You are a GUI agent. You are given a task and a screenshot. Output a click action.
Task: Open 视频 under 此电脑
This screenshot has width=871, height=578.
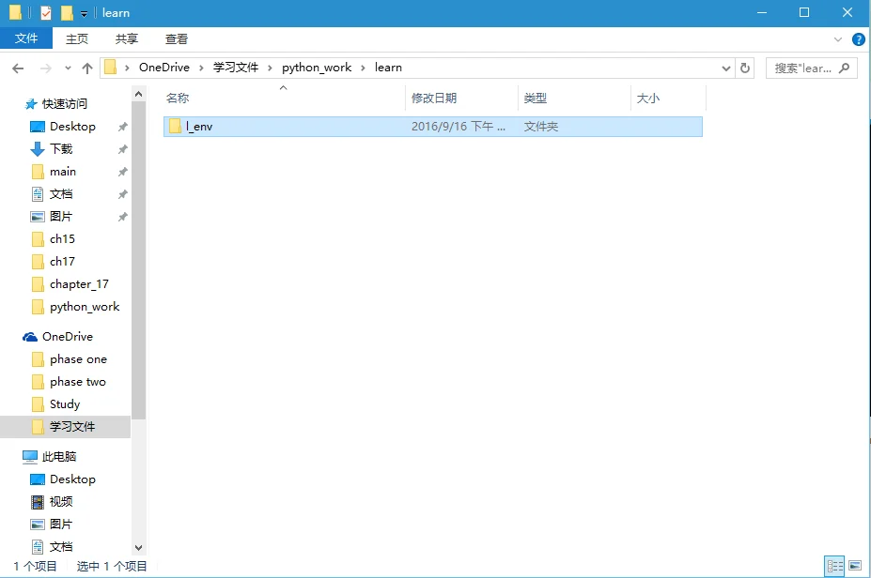click(x=61, y=501)
